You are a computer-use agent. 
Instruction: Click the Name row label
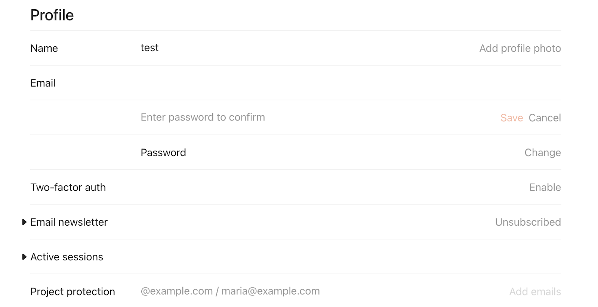click(44, 48)
